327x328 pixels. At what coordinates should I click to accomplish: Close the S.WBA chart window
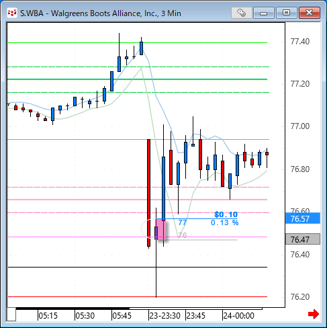(x=310, y=13)
